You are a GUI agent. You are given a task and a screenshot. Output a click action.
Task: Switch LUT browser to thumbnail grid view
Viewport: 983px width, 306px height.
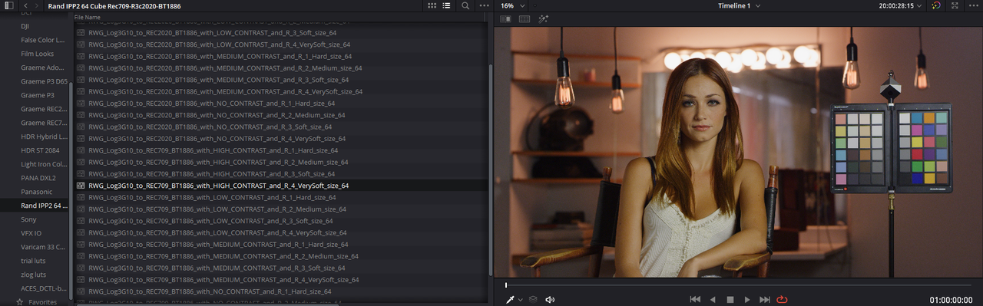click(432, 5)
